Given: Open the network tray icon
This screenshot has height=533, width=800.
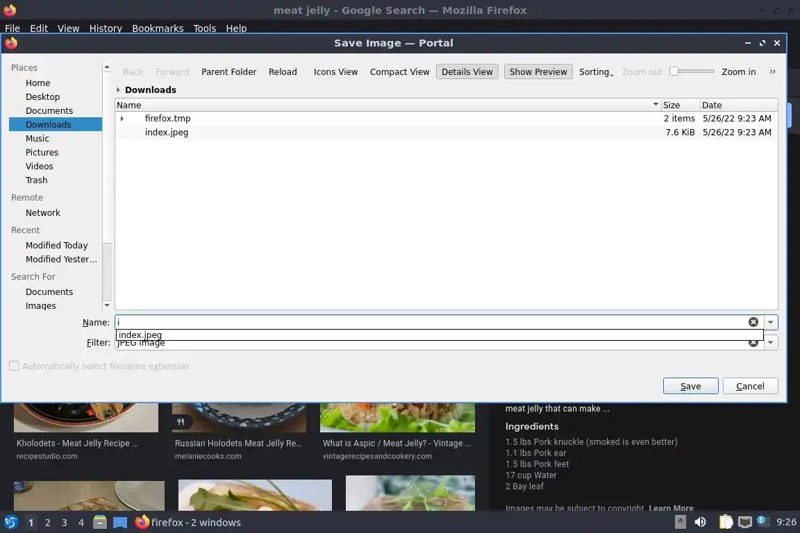Looking at the screenshot, I should click(x=745, y=522).
